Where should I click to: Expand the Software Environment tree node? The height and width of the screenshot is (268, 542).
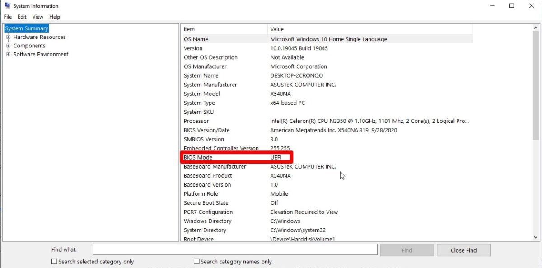[x=8, y=54]
